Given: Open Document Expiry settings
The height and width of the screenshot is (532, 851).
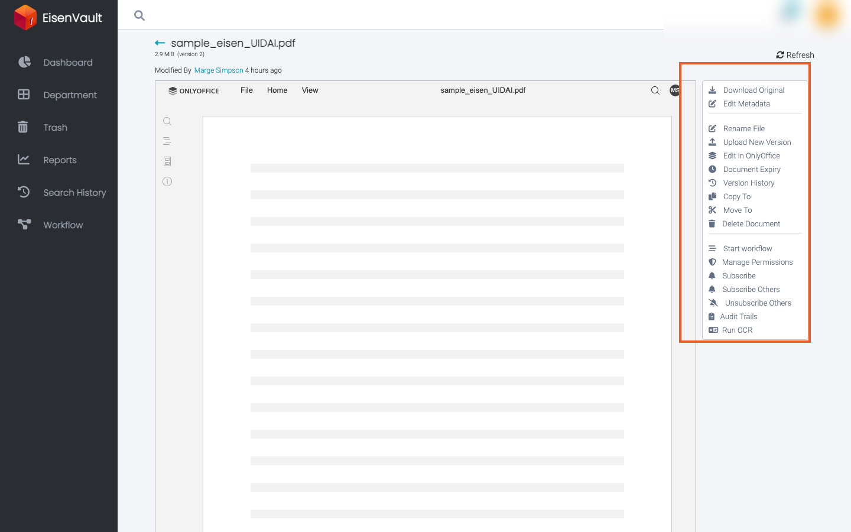Looking at the screenshot, I should click(745, 170).
